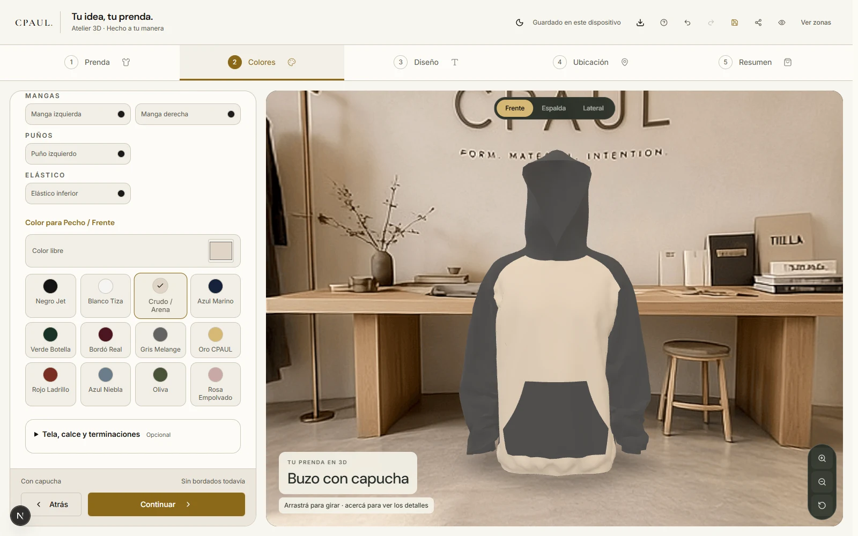
Task: Click the redo arrow icon
Action: tap(711, 23)
